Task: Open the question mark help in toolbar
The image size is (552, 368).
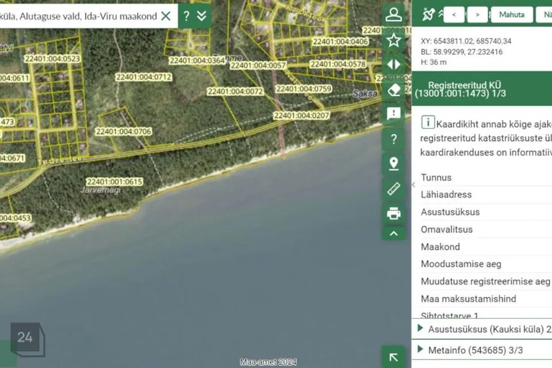Action: [394, 139]
